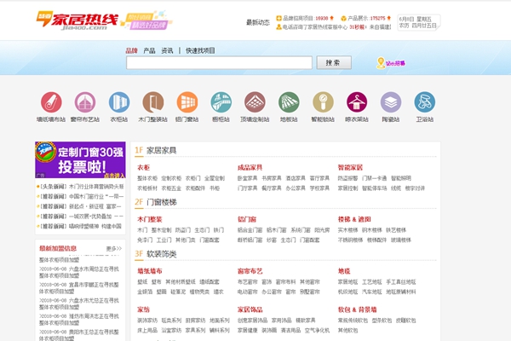
Task: Open the 地毯 category heading
Action: point(344,271)
